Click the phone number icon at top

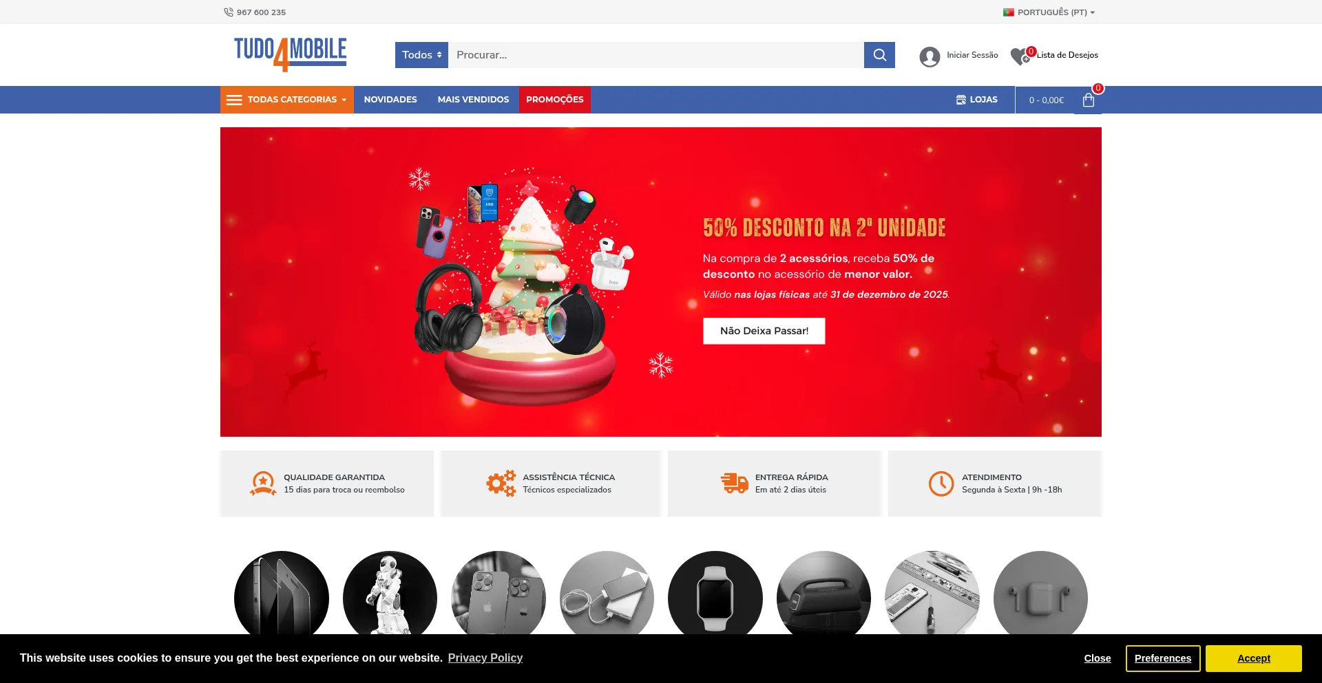(x=229, y=12)
